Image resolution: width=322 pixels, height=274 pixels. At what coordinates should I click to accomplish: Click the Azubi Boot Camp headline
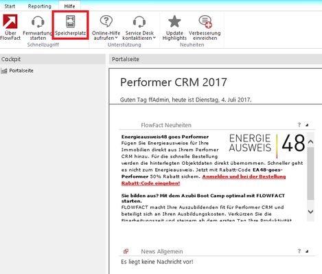coord(203,198)
